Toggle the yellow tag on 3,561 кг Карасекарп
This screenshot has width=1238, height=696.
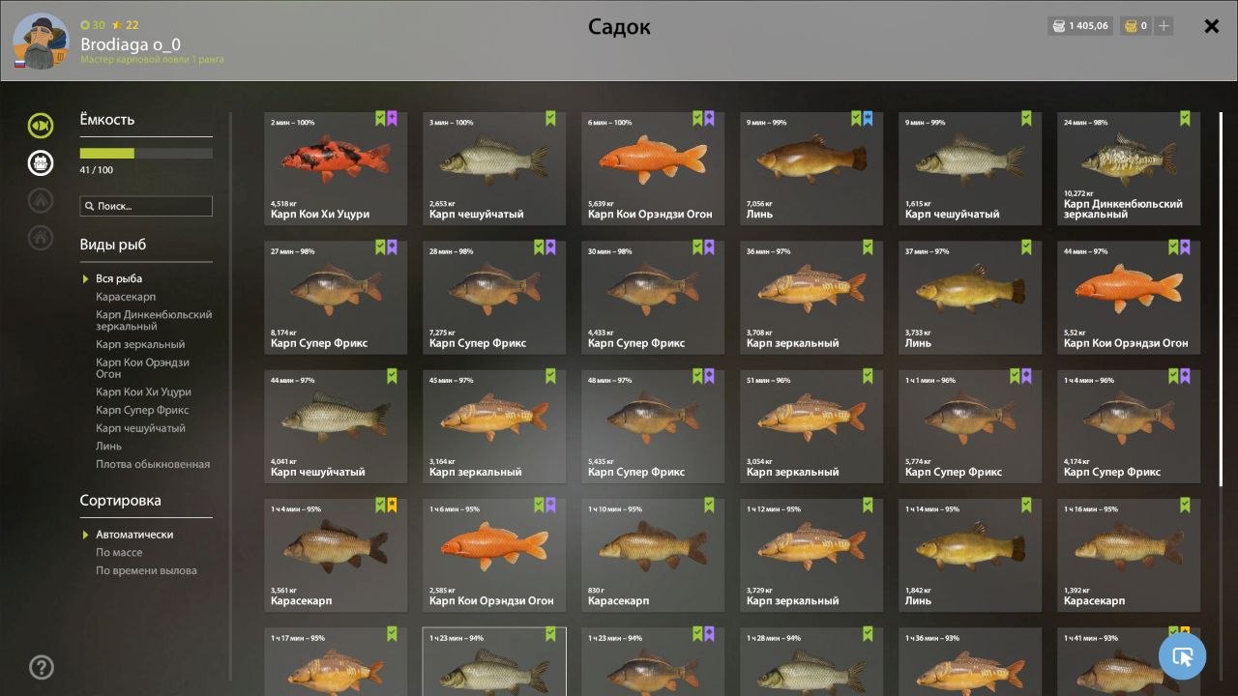tap(392, 505)
